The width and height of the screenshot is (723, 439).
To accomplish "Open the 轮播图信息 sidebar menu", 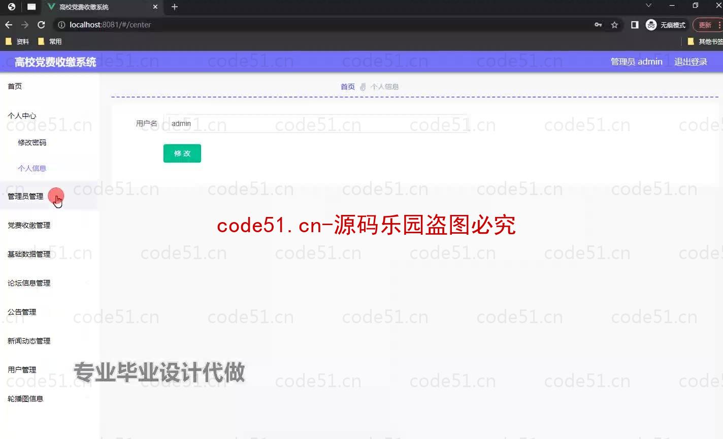I will coord(49,399).
